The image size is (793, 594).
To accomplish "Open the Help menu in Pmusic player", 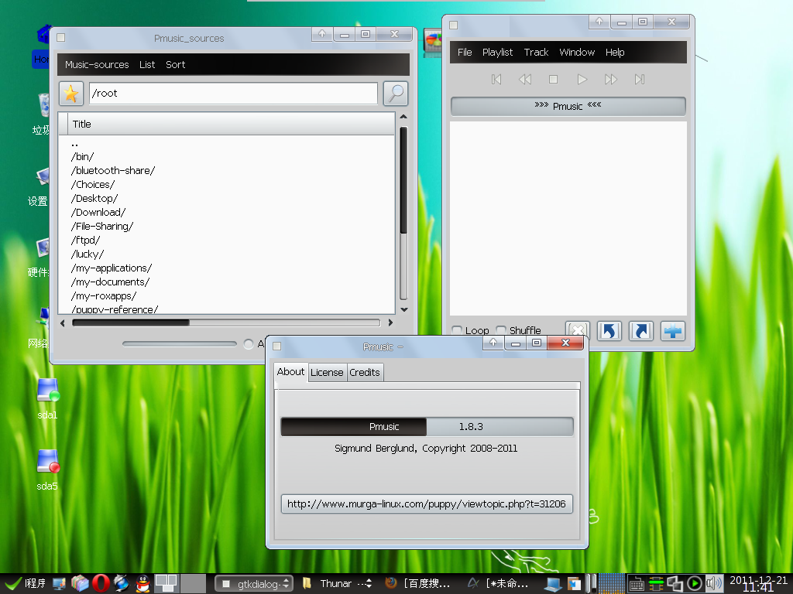I will [615, 52].
